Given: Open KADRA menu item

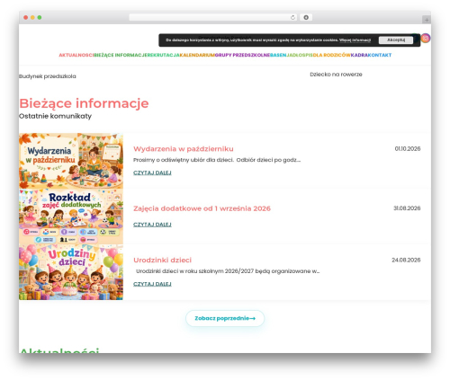Looking at the screenshot, I should pyautogui.click(x=359, y=55).
